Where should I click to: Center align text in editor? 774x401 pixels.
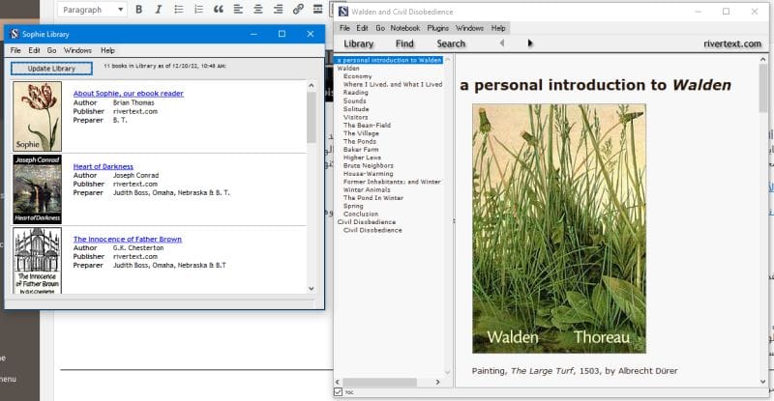click(x=257, y=10)
